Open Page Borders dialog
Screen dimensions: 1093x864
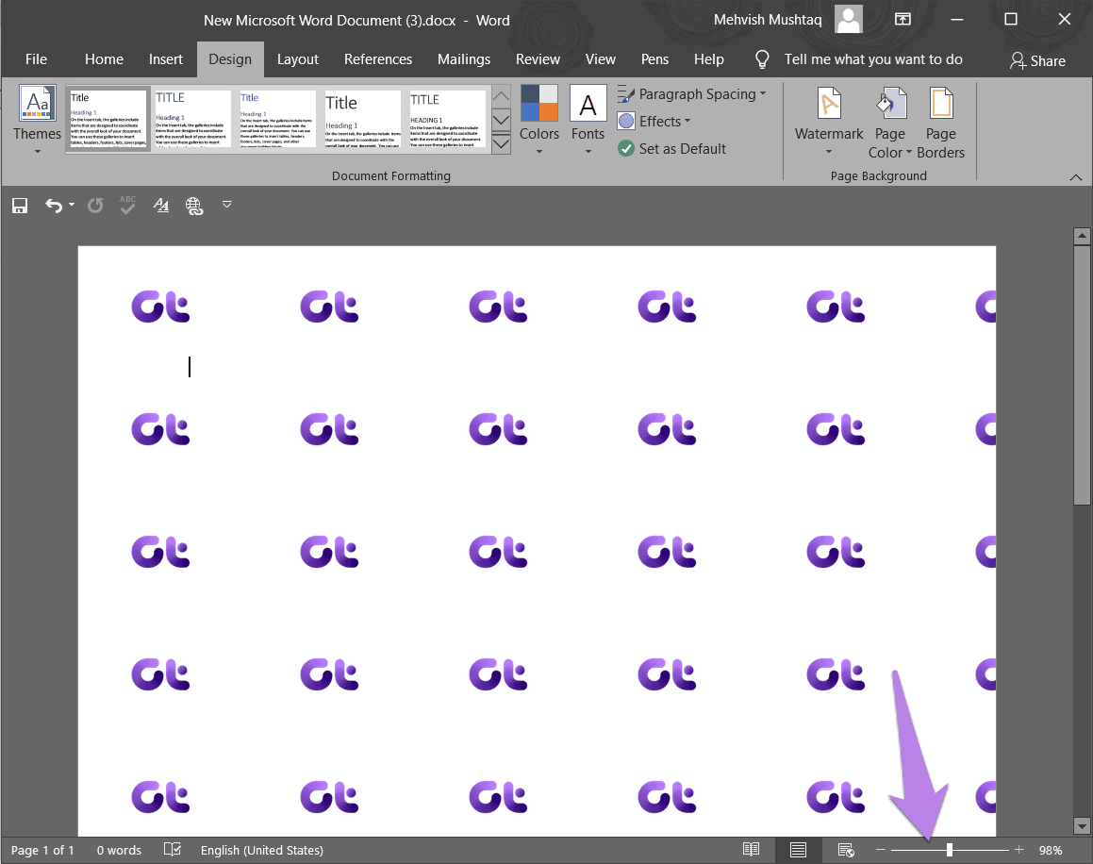point(940,121)
